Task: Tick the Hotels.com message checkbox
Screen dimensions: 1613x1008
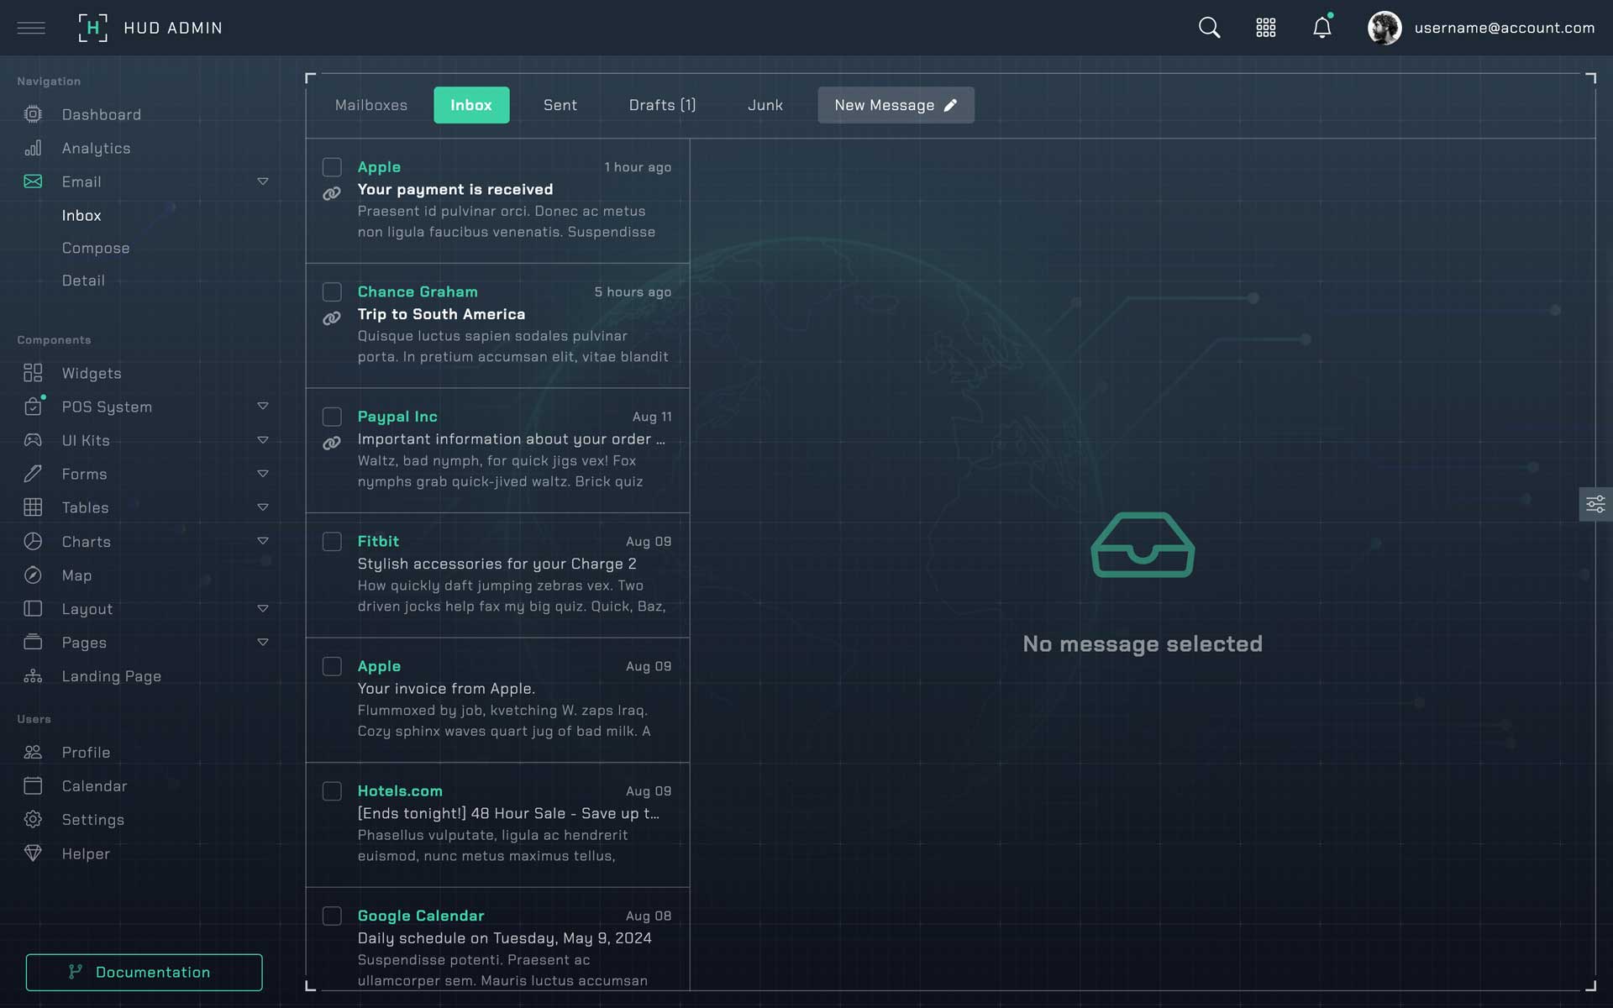Action: [x=332, y=791]
